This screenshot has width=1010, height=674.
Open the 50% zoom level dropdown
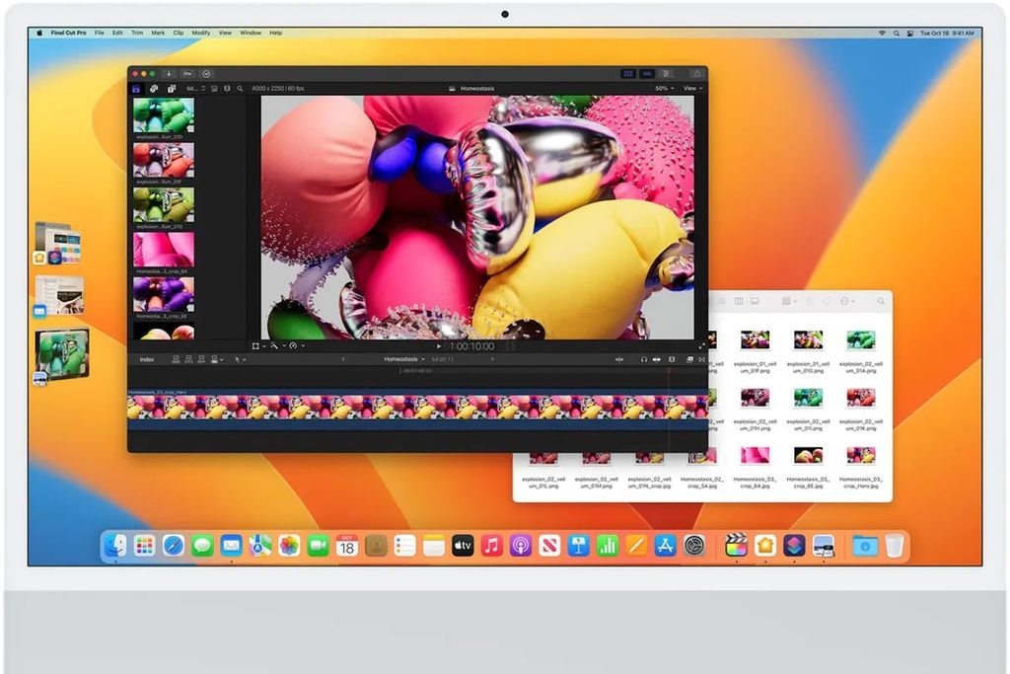(x=661, y=88)
